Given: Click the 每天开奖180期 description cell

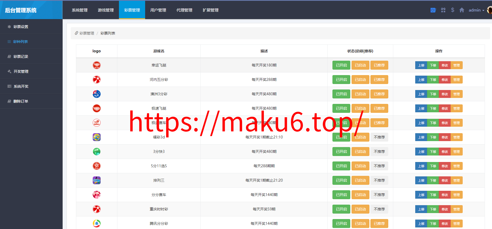Looking at the screenshot, I should (x=264, y=65).
